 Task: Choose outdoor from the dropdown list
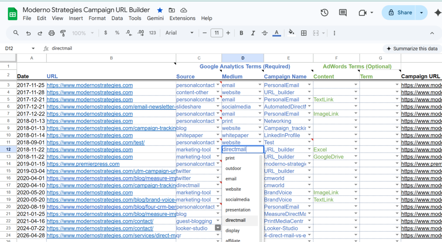click(x=233, y=168)
